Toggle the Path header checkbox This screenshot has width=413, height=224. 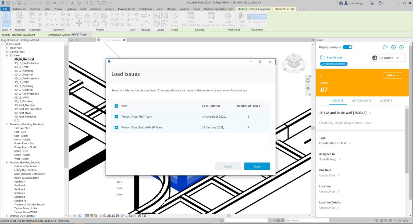point(116,106)
